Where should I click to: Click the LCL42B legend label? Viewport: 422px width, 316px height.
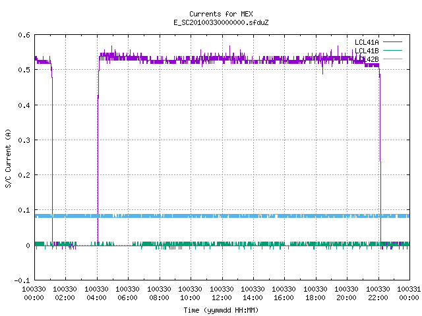367,59
